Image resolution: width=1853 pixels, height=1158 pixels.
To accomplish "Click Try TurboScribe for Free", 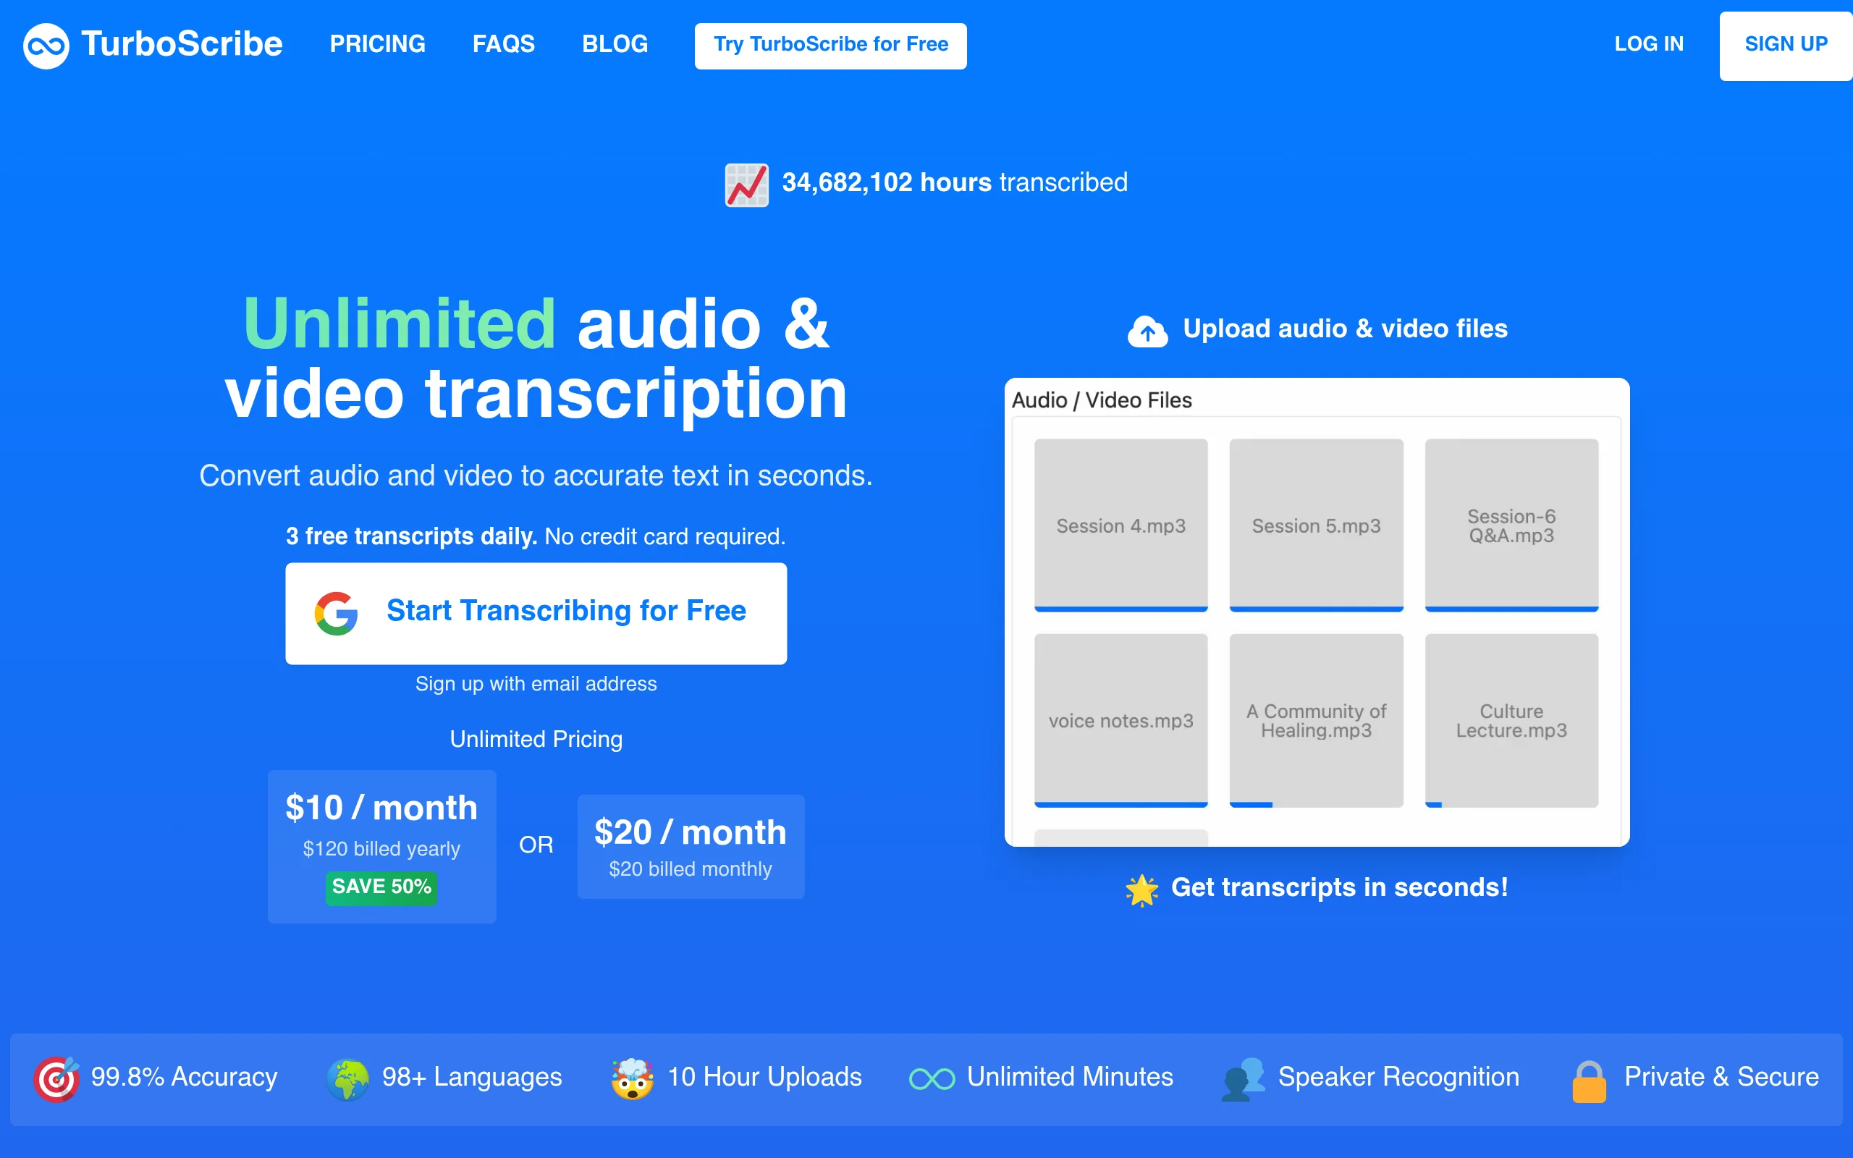I will click(830, 45).
